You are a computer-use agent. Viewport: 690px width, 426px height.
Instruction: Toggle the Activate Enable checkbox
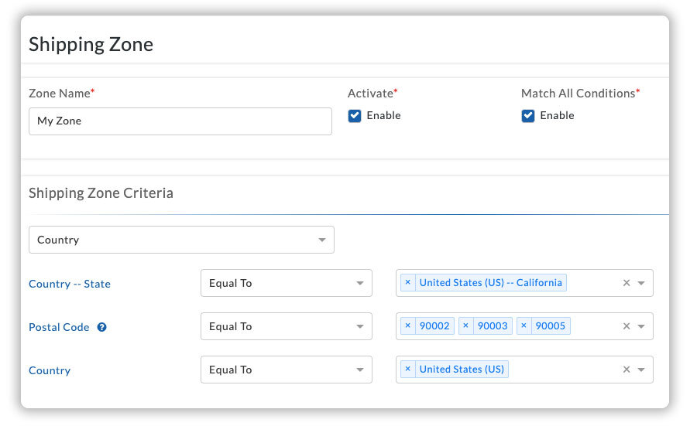click(x=355, y=116)
